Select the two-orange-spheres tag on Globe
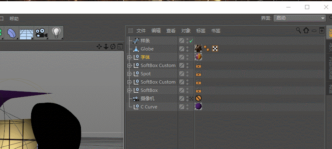Screen dimensions: 332x149 207,49
